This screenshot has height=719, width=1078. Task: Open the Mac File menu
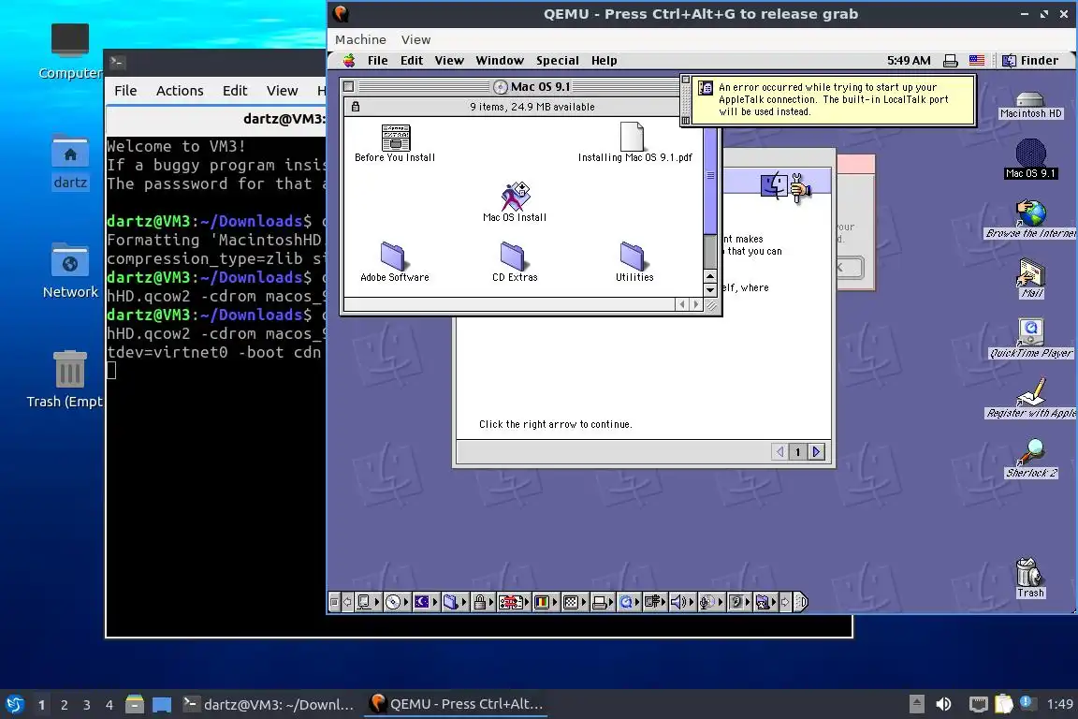pyautogui.click(x=377, y=61)
